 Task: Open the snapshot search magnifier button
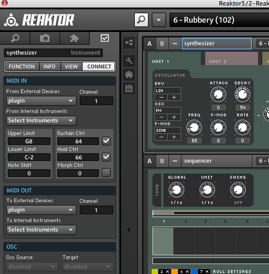(141, 20)
